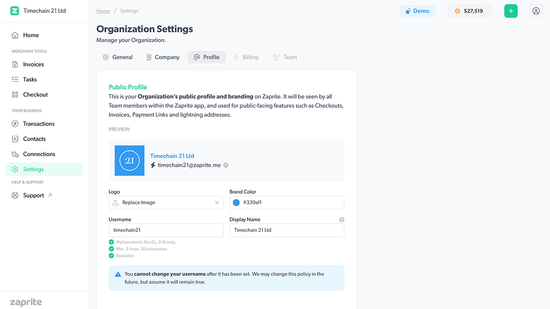Click the Brand Color hex input

[287, 203]
